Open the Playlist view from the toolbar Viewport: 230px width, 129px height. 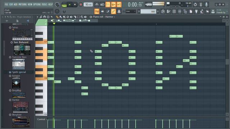(163, 11)
